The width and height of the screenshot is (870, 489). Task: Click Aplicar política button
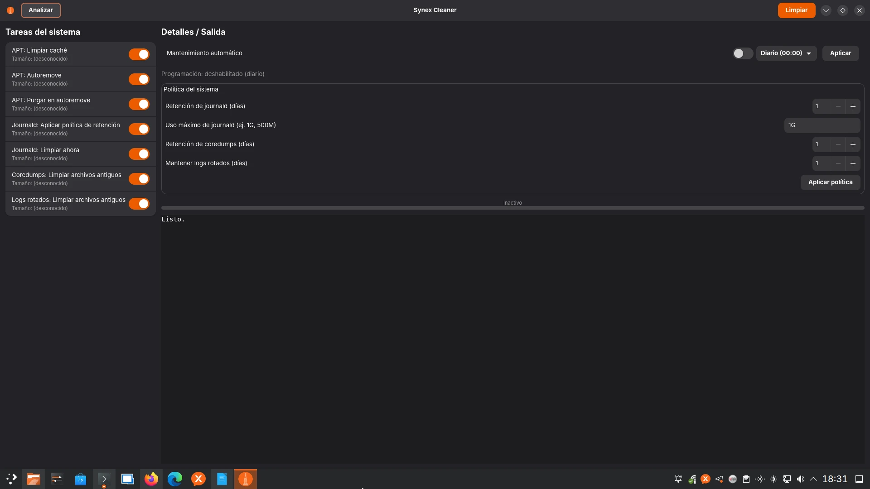click(x=830, y=182)
